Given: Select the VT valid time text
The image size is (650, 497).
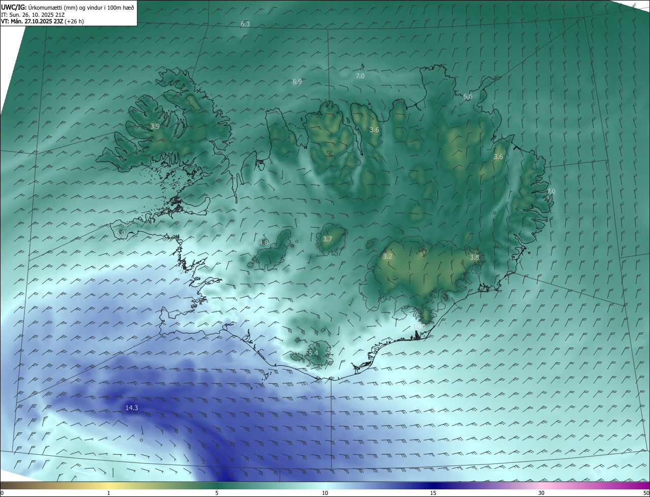Looking at the screenshot, I should [x=42, y=21].
